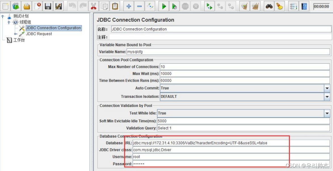Select JDBC Connection Configuration tree item

[53, 28]
